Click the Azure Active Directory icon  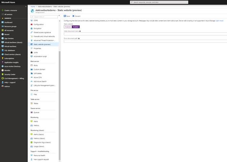(2, 66)
